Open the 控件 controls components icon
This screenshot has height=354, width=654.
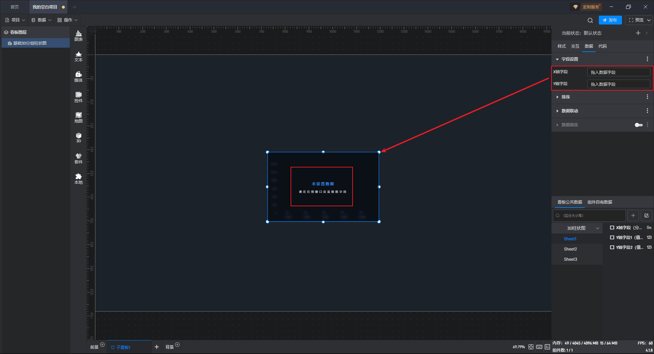coord(78,97)
